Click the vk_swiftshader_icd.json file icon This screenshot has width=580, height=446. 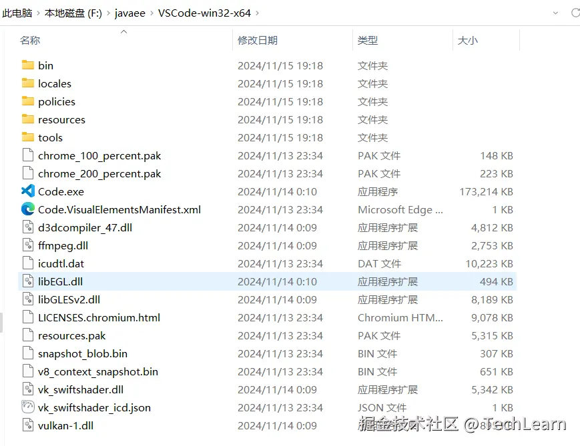tap(28, 407)
